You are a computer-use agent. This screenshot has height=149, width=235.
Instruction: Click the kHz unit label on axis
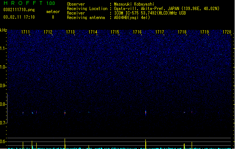[3, 30]
